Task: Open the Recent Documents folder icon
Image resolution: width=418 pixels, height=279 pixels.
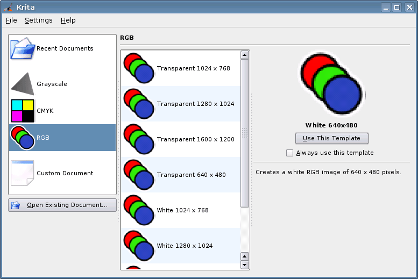Action: point(23,48)
